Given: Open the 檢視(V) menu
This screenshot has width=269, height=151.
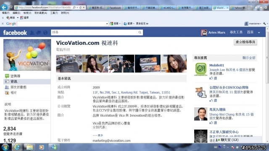Looking at the screenshot, I should pyautogui.click(x=27, y=13).
